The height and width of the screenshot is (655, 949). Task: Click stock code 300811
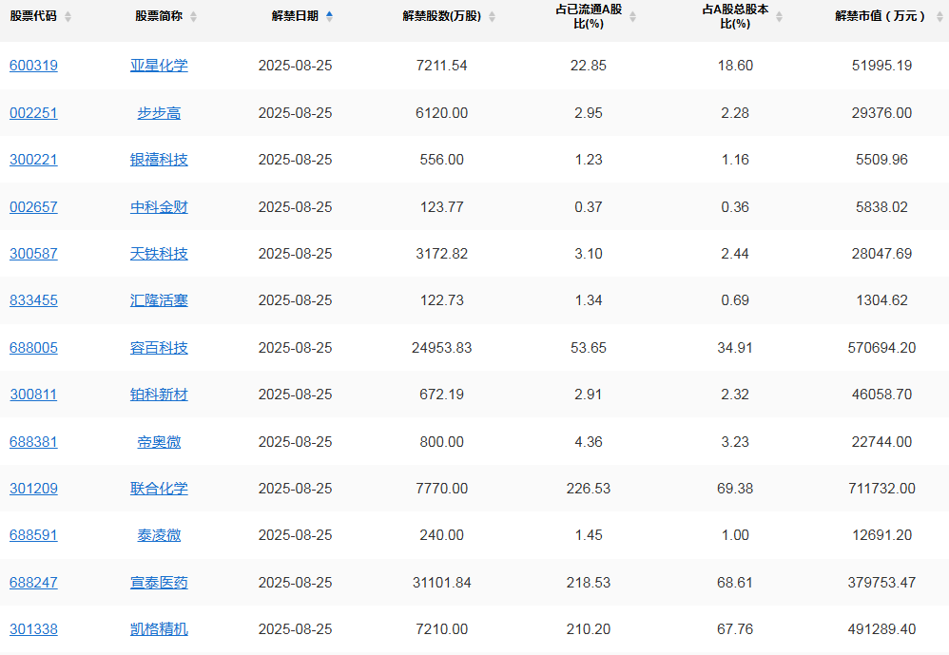33,395
